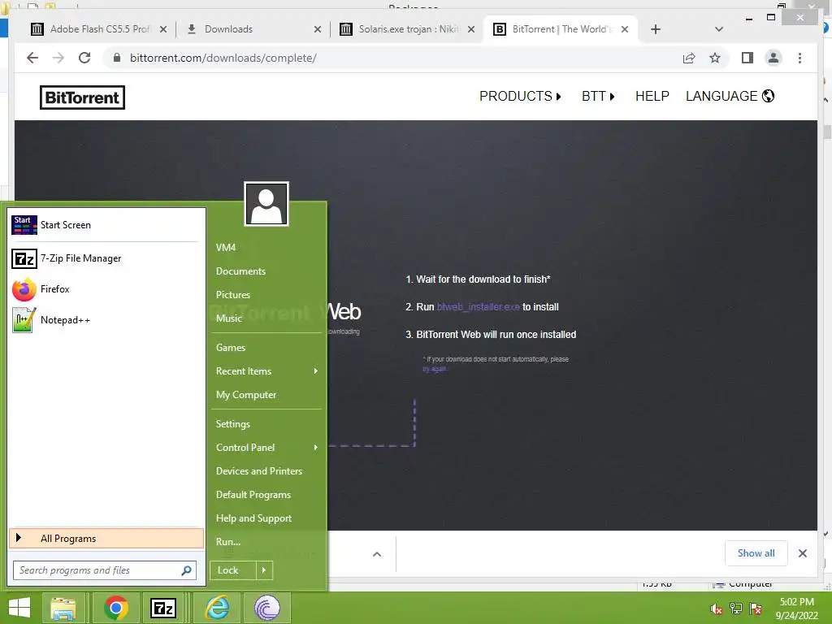
Task: Click the try again link
Action: click(435, 369)
